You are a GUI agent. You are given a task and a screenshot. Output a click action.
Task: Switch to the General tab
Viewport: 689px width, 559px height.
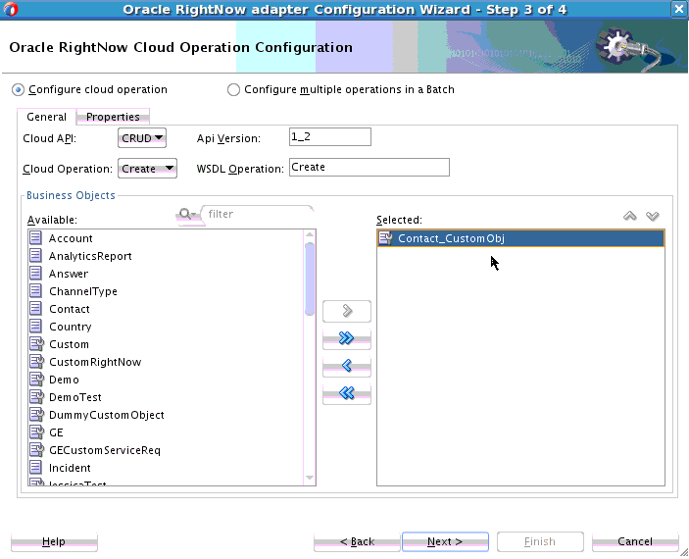pyautogui.click(x=47, y=117)
